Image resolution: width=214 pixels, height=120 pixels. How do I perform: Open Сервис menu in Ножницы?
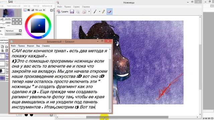point(76,7)
